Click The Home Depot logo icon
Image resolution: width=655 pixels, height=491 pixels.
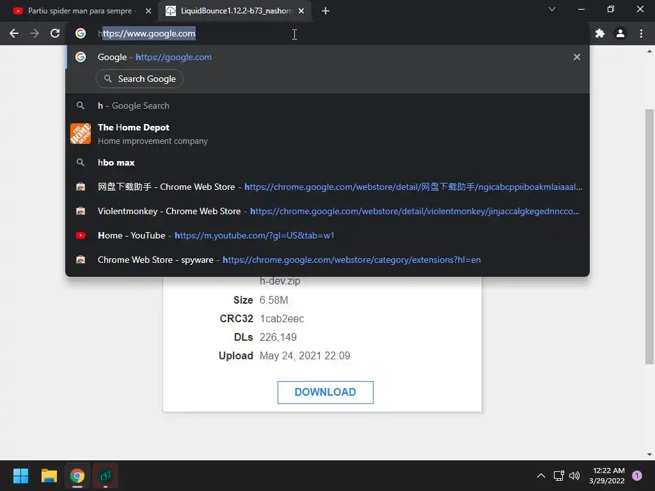[x=81, y=134]
